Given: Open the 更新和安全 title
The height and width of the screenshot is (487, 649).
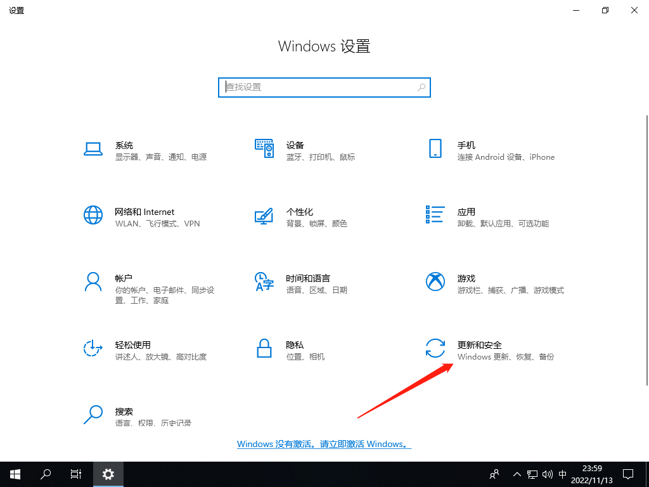Looking at the screenshot, I should (479, 345).
